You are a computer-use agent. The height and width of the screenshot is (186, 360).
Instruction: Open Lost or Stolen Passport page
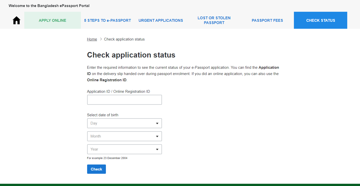pyautogui.click(x=214, y=20)
